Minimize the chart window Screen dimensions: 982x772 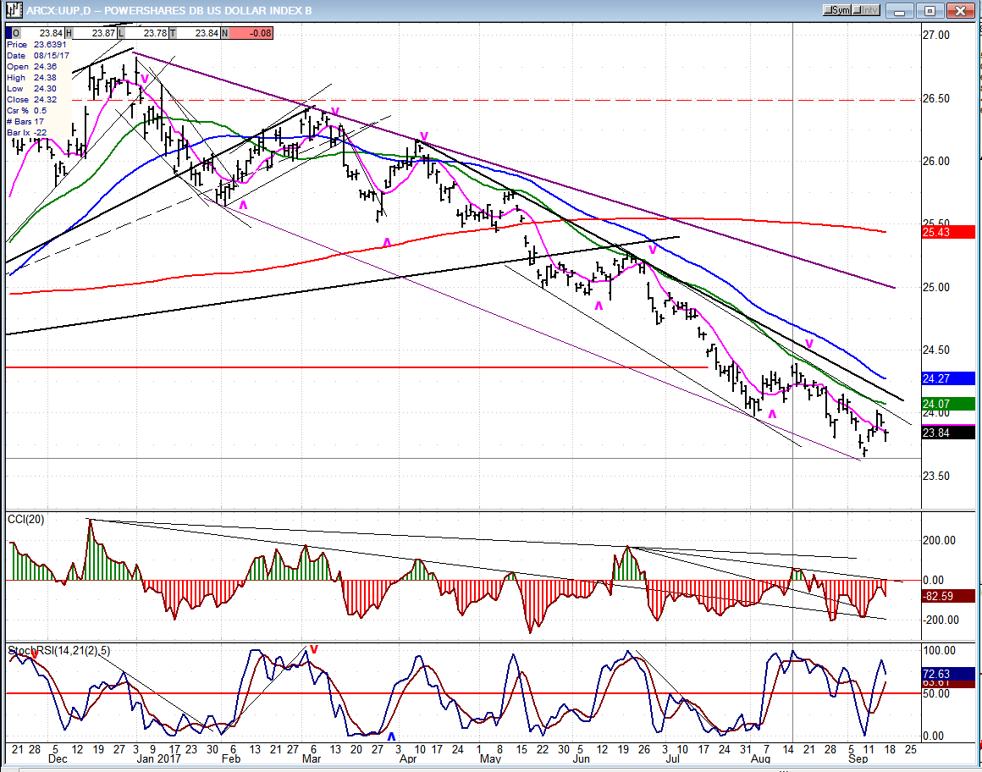900,11
